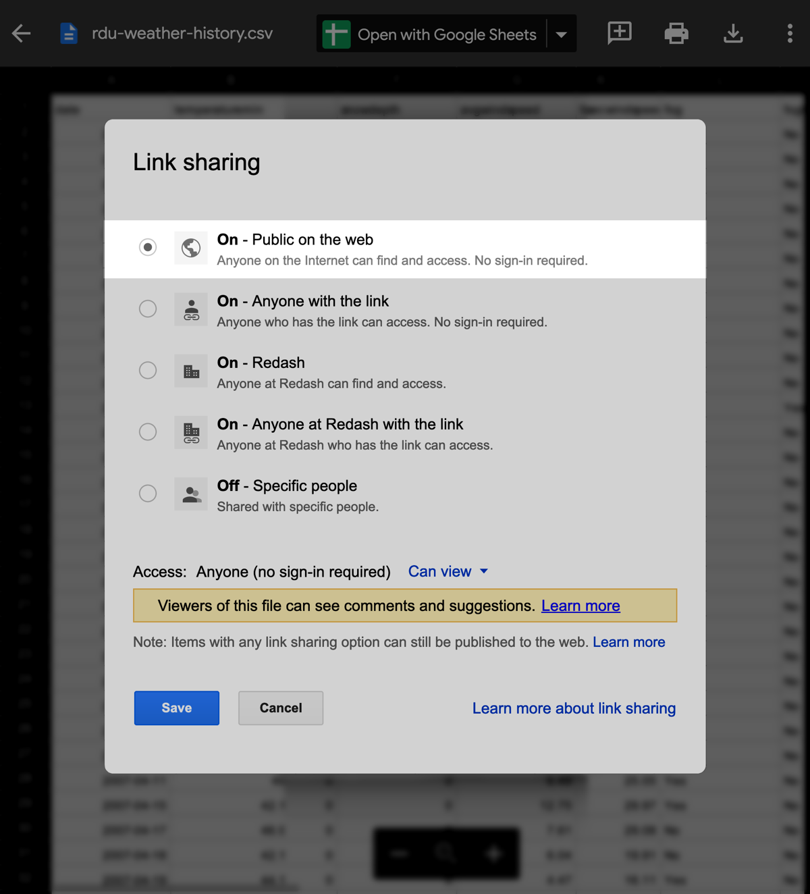810x894 pixels.
Task: Click the rdu-weather-history.csv filename
Action: [x=181, y=33]
